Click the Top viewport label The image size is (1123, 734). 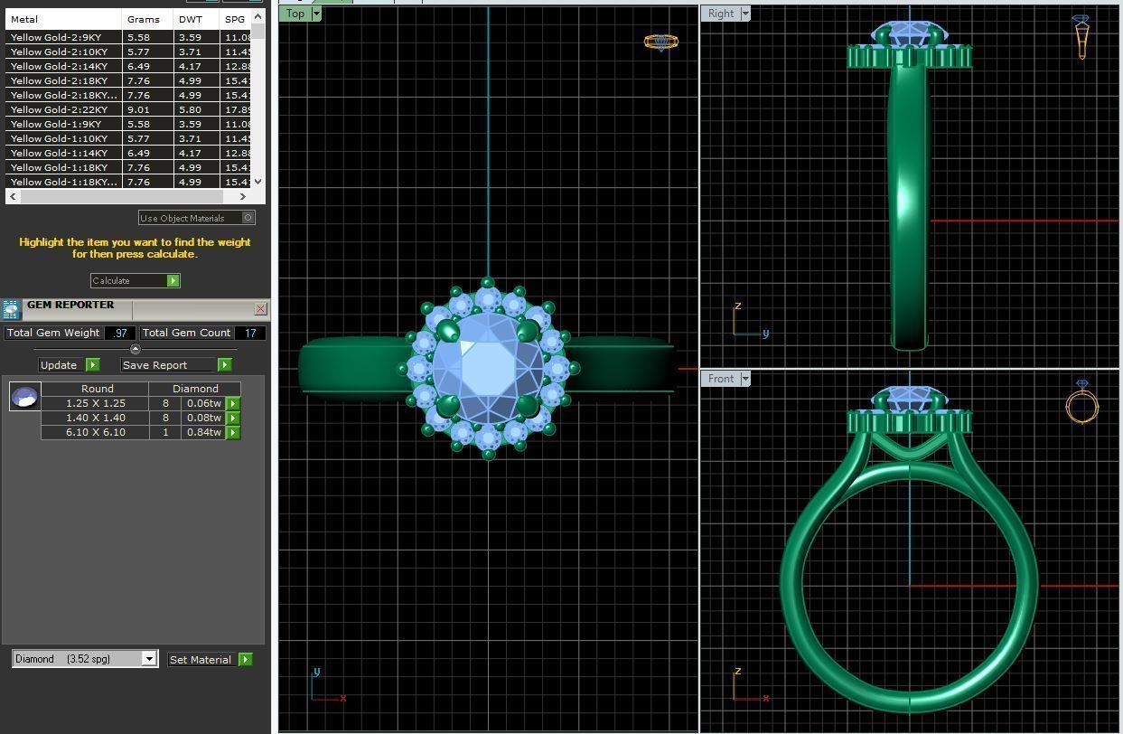(x=295, y=14)
